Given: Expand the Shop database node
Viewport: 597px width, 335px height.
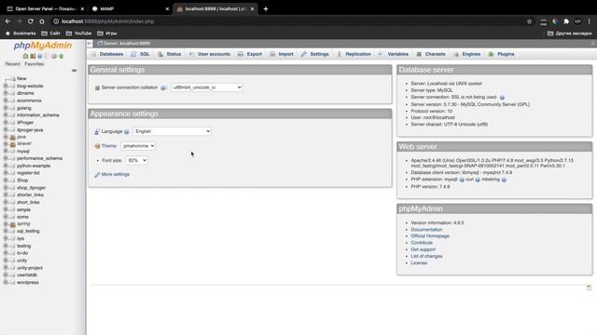Looking at the screenshot, I should (6, 181).
